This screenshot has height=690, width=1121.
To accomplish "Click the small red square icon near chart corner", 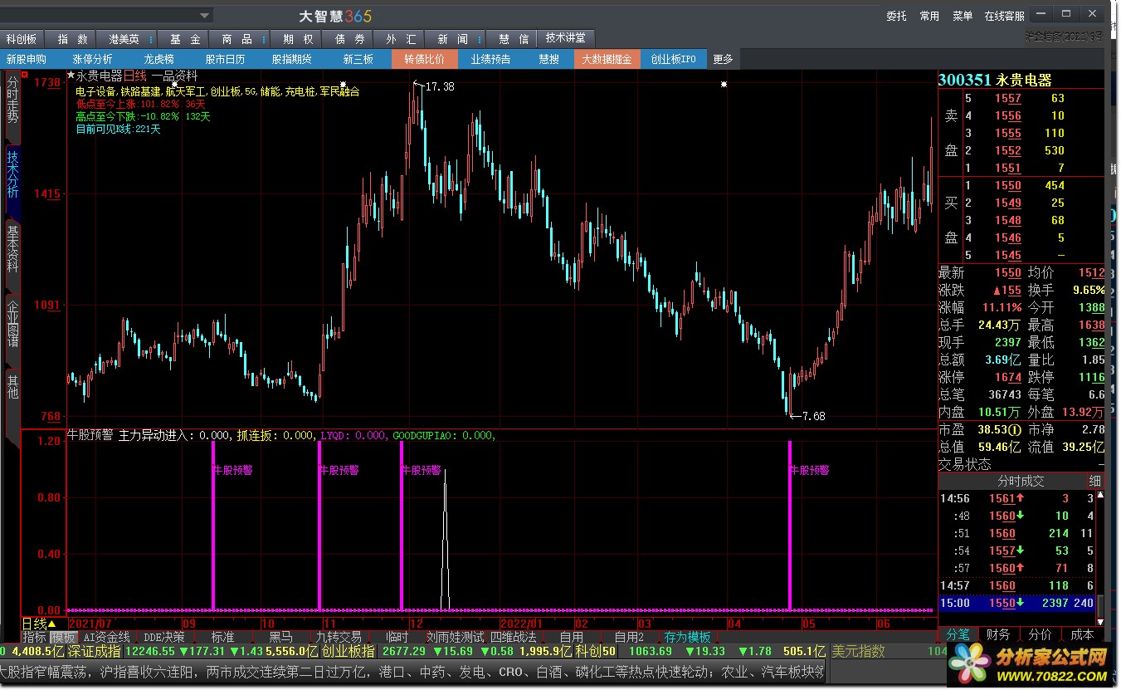I will tap(25, 76).
